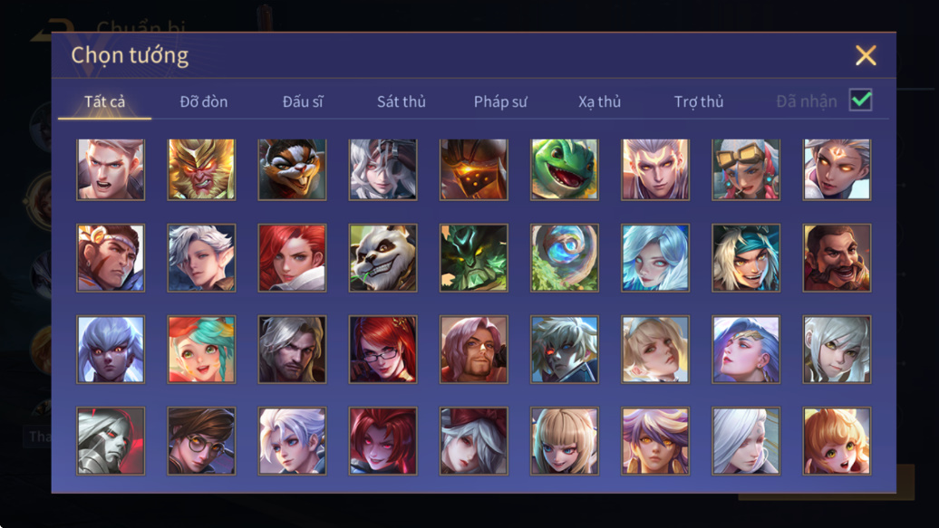
Task: Select the golden monkey king hero portrait
Action: pyautogui.click(x=201, y=169)
